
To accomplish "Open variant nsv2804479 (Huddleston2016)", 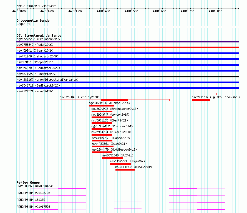I will click(x=114, y=149).
